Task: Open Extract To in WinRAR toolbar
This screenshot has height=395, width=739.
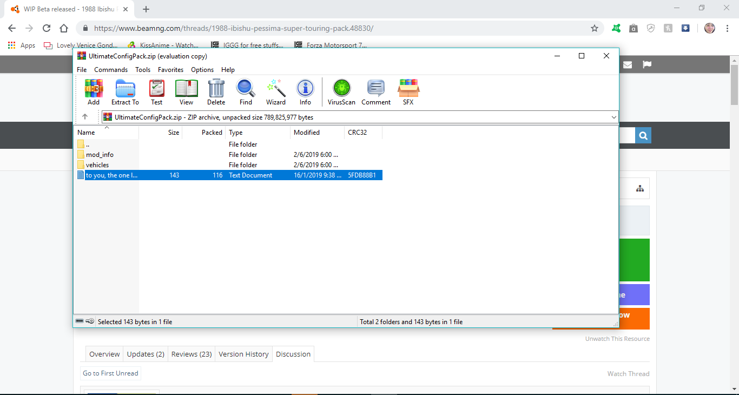Action: [125, 92]
